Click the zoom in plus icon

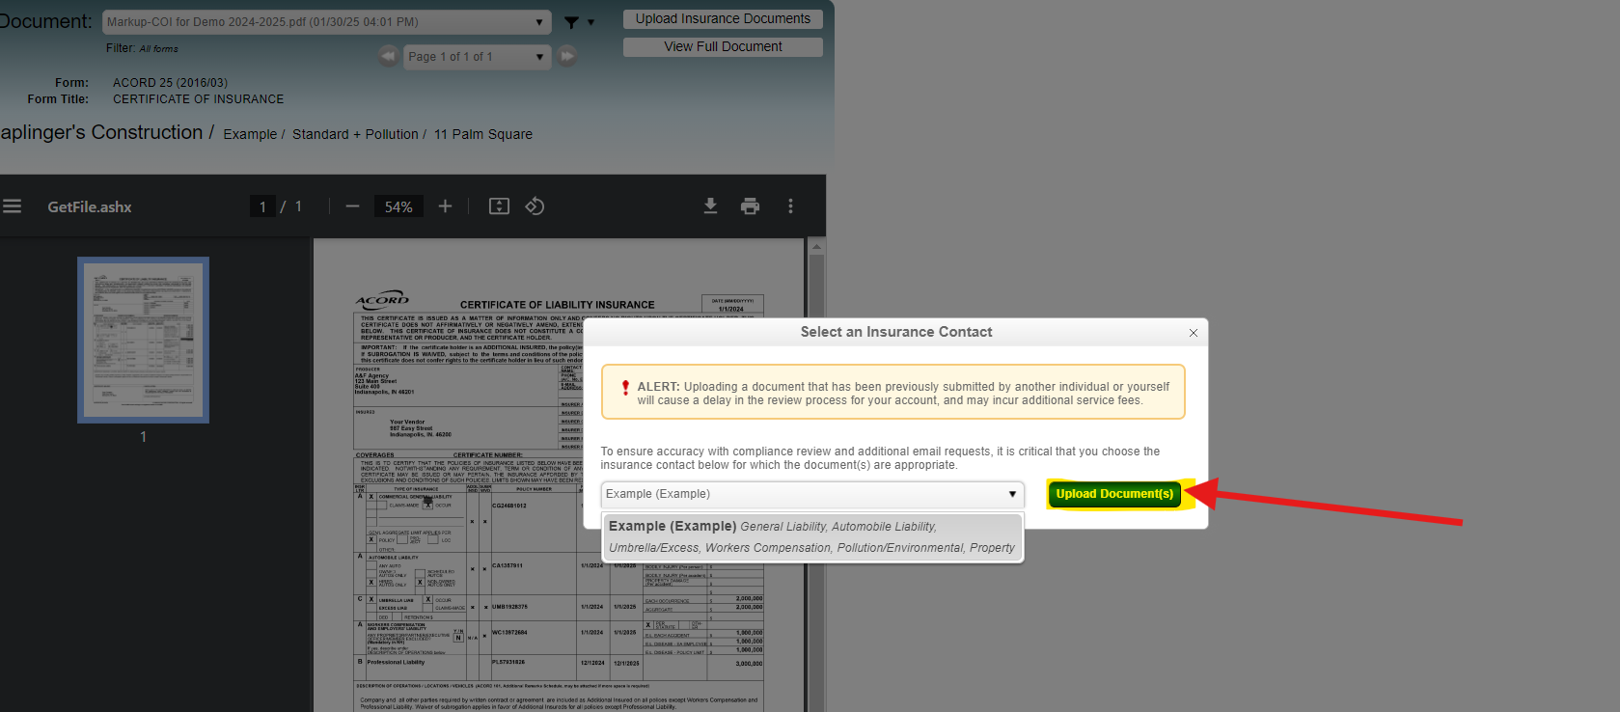pos(445,206)
